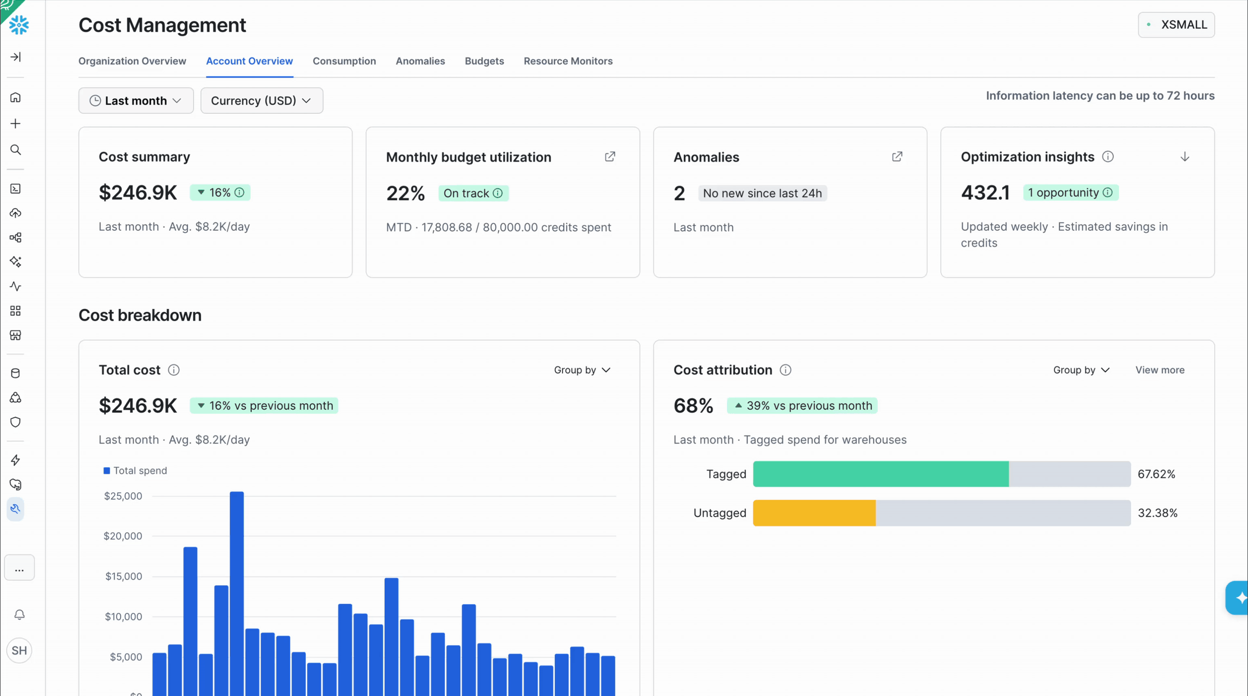Open the Home icon in sidebar
The image size is (1248, 696).
[x=16, y=98]
